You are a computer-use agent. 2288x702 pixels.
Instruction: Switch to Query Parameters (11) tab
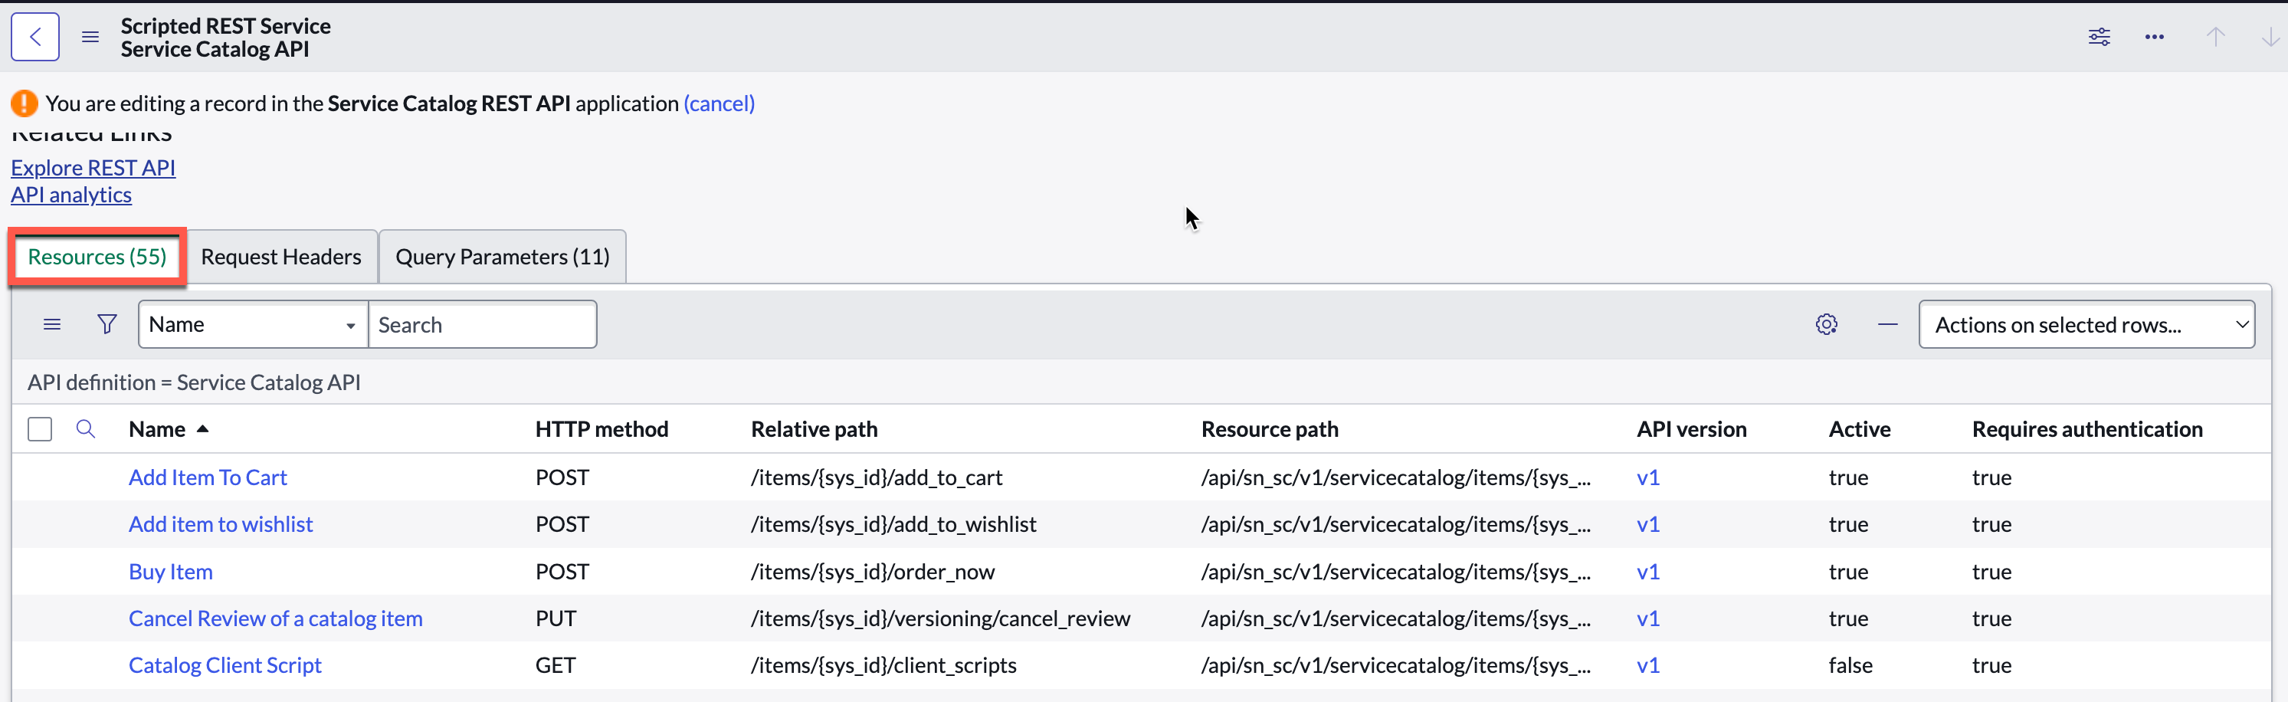click(x=503, y=257)
